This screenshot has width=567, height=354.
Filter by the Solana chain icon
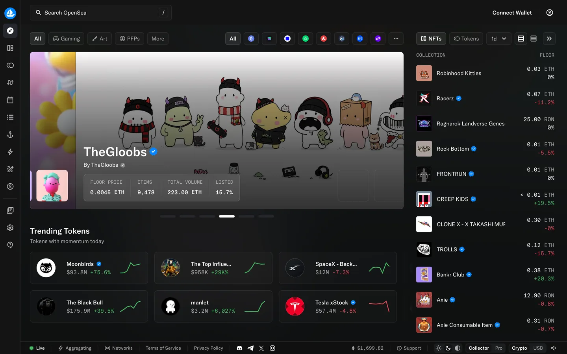click(x=269, y=39)
